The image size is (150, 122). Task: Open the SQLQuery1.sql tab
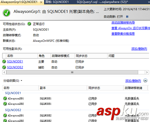pos(102,2)
